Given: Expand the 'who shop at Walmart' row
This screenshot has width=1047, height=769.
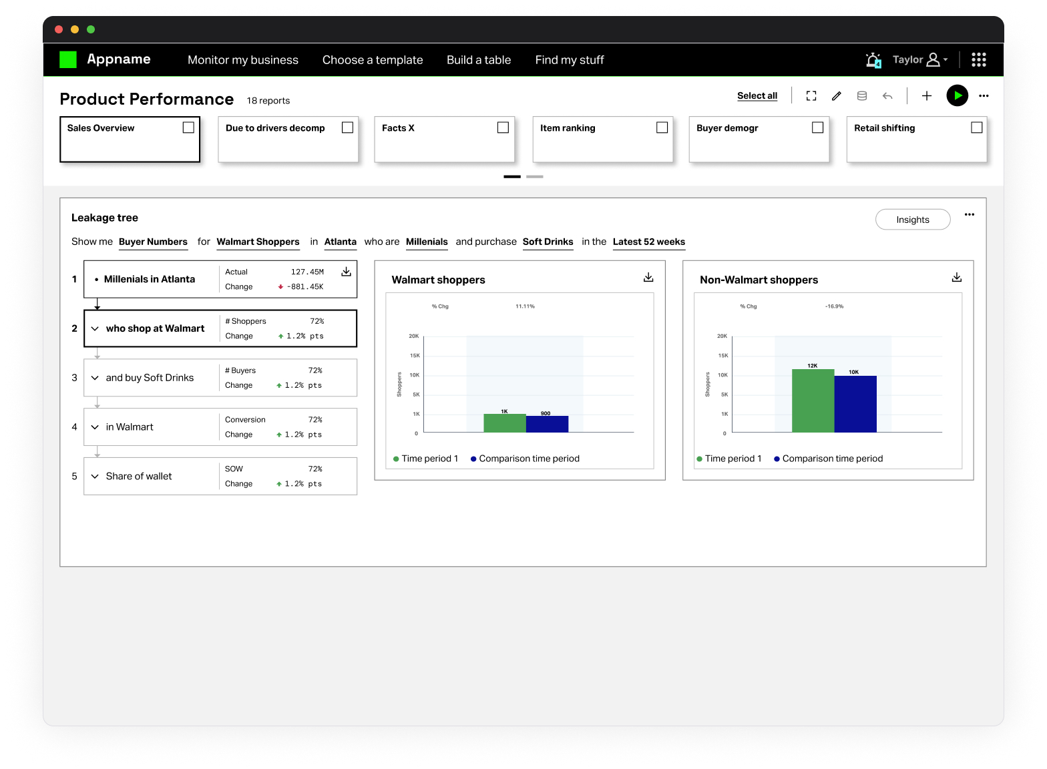Looking at the screenshot, I should point(95,328).
